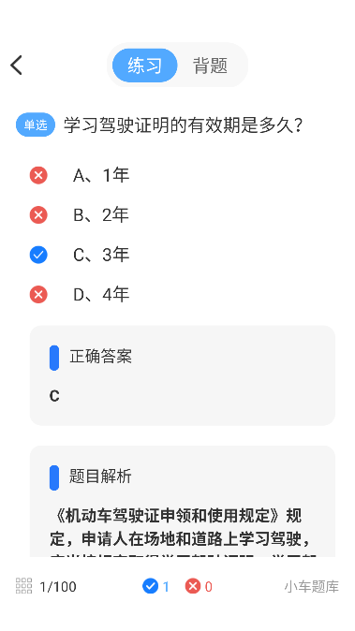Open the 小车题库 selector
The height and width of the screenshot is (631, 355).
point(312,586)
